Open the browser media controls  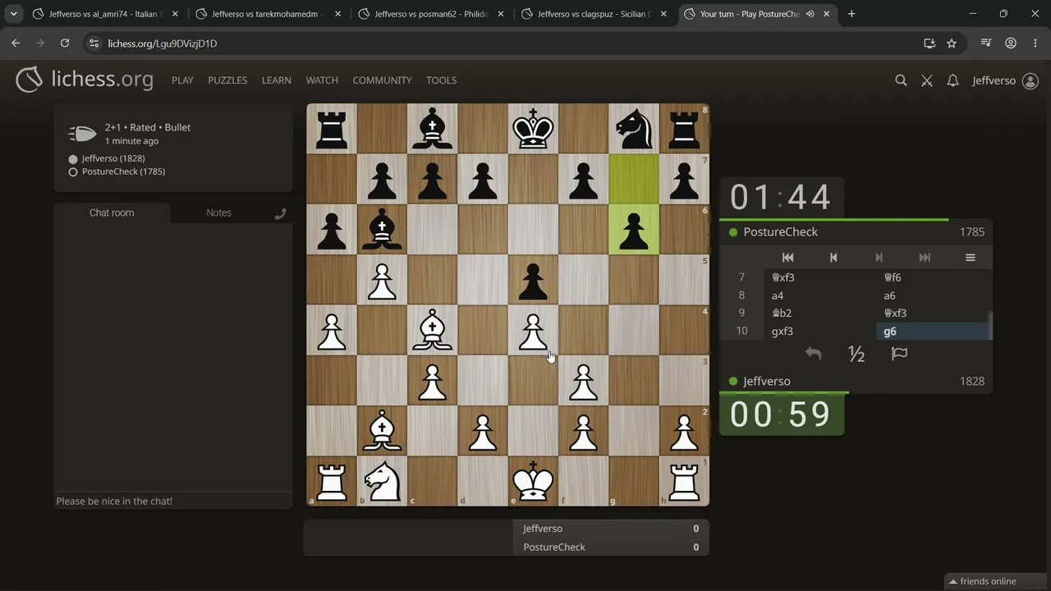(x=987, y=44)
